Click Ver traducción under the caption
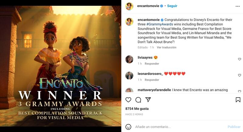 pos(166,48)
